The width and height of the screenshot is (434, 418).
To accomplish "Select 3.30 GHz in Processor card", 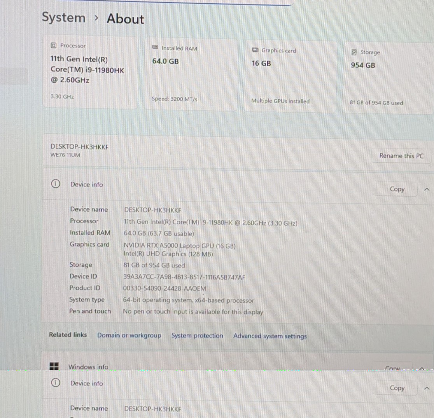I will 62,96.
